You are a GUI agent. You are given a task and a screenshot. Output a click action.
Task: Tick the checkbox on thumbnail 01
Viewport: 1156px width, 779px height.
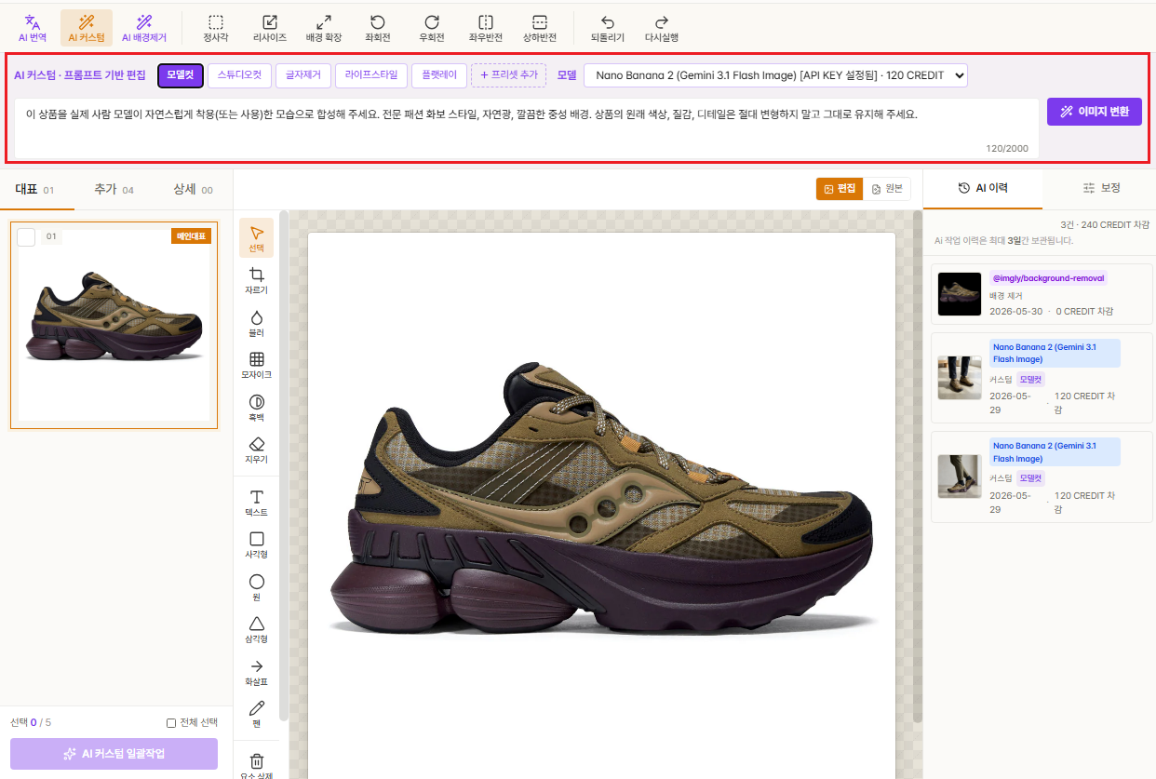(x=26, y=236)
